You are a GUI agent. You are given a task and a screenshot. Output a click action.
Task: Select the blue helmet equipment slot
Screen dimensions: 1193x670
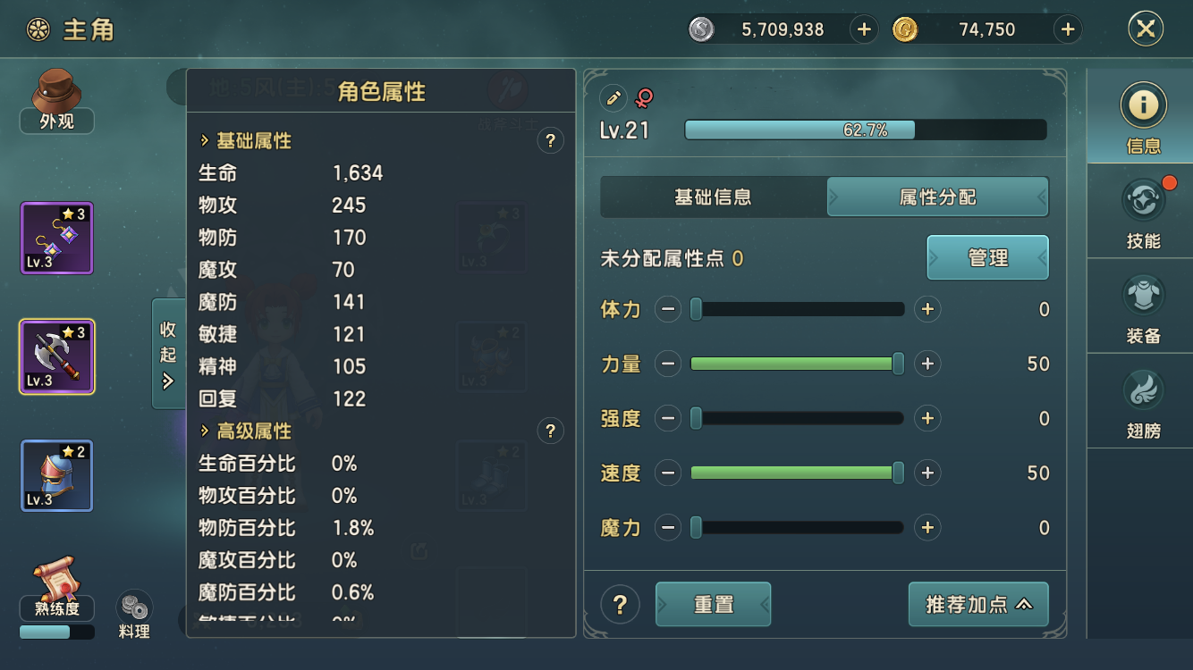[x=56, y=475]
